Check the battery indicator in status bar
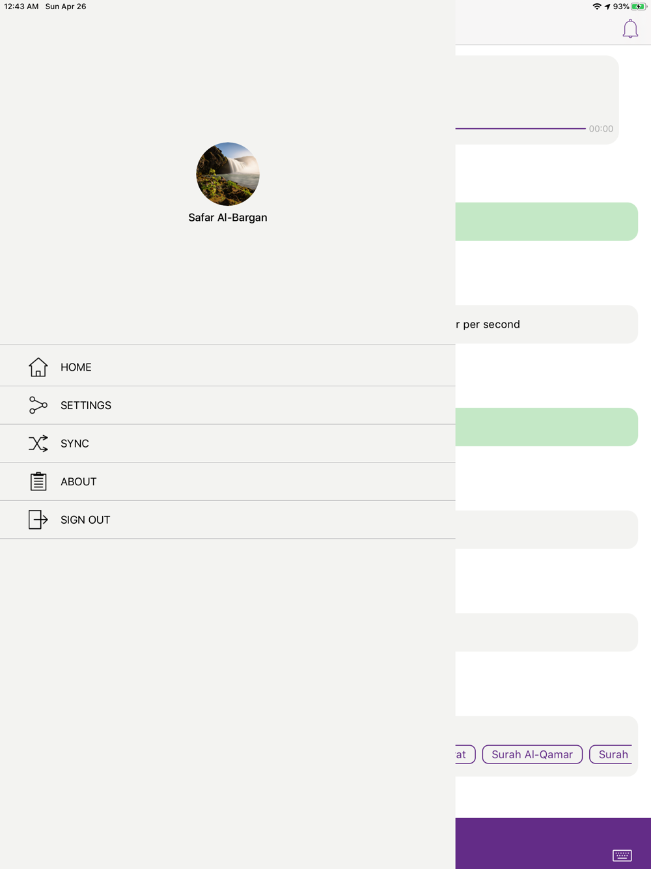Image resolution: width=651 pixels, height=869 pixels. click(638, 7)
